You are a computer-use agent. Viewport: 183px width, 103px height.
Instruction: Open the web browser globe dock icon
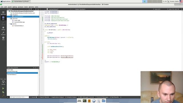click(x=94, y=101)
